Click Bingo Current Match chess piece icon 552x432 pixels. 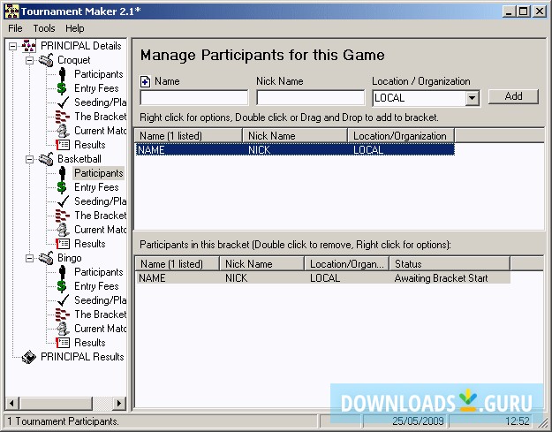(63, 329)
